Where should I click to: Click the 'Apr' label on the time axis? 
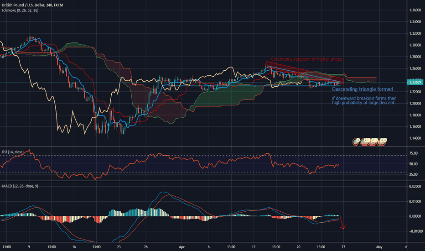click(x=181, y=247)
